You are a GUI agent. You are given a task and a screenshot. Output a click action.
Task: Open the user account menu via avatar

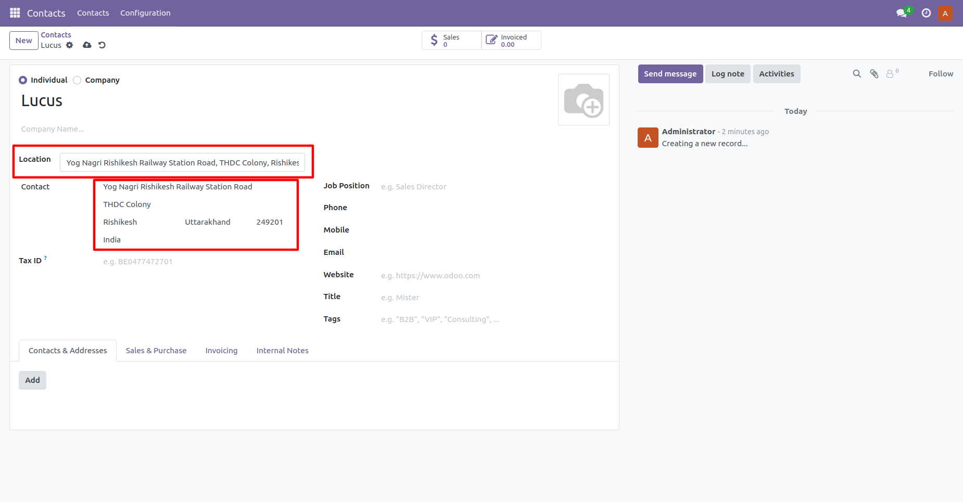(945, 12)
